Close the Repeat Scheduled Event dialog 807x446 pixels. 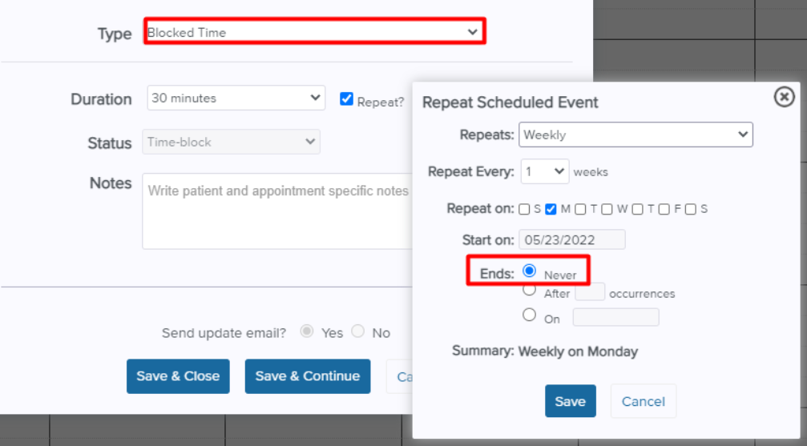point(784,97)
